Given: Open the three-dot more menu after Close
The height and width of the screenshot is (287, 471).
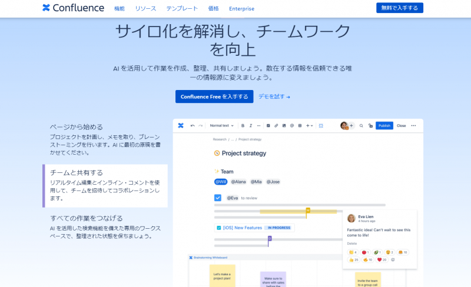Looking at the screenshot, I should [x=413, y=125].
